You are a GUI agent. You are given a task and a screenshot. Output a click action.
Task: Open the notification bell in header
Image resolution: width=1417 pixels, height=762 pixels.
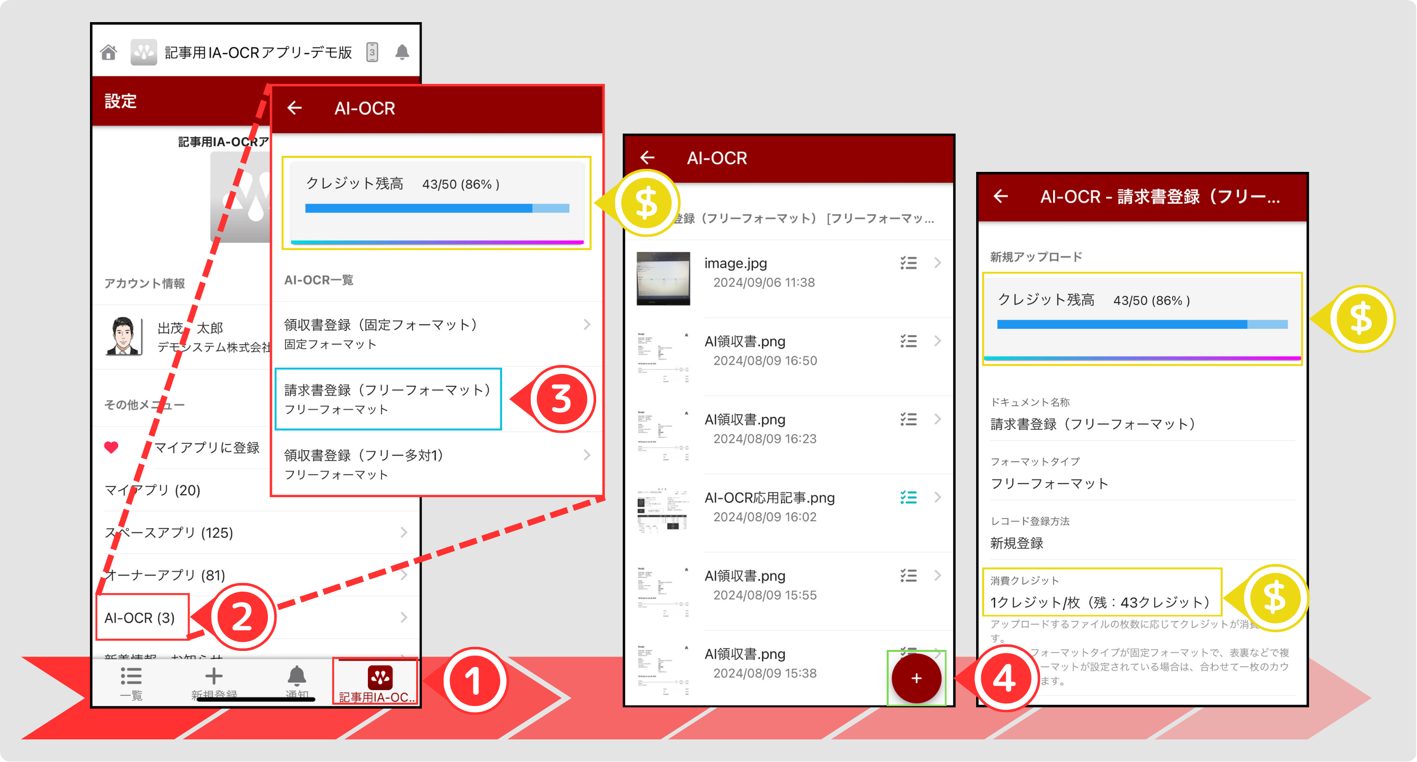click(x=402, y=52)
